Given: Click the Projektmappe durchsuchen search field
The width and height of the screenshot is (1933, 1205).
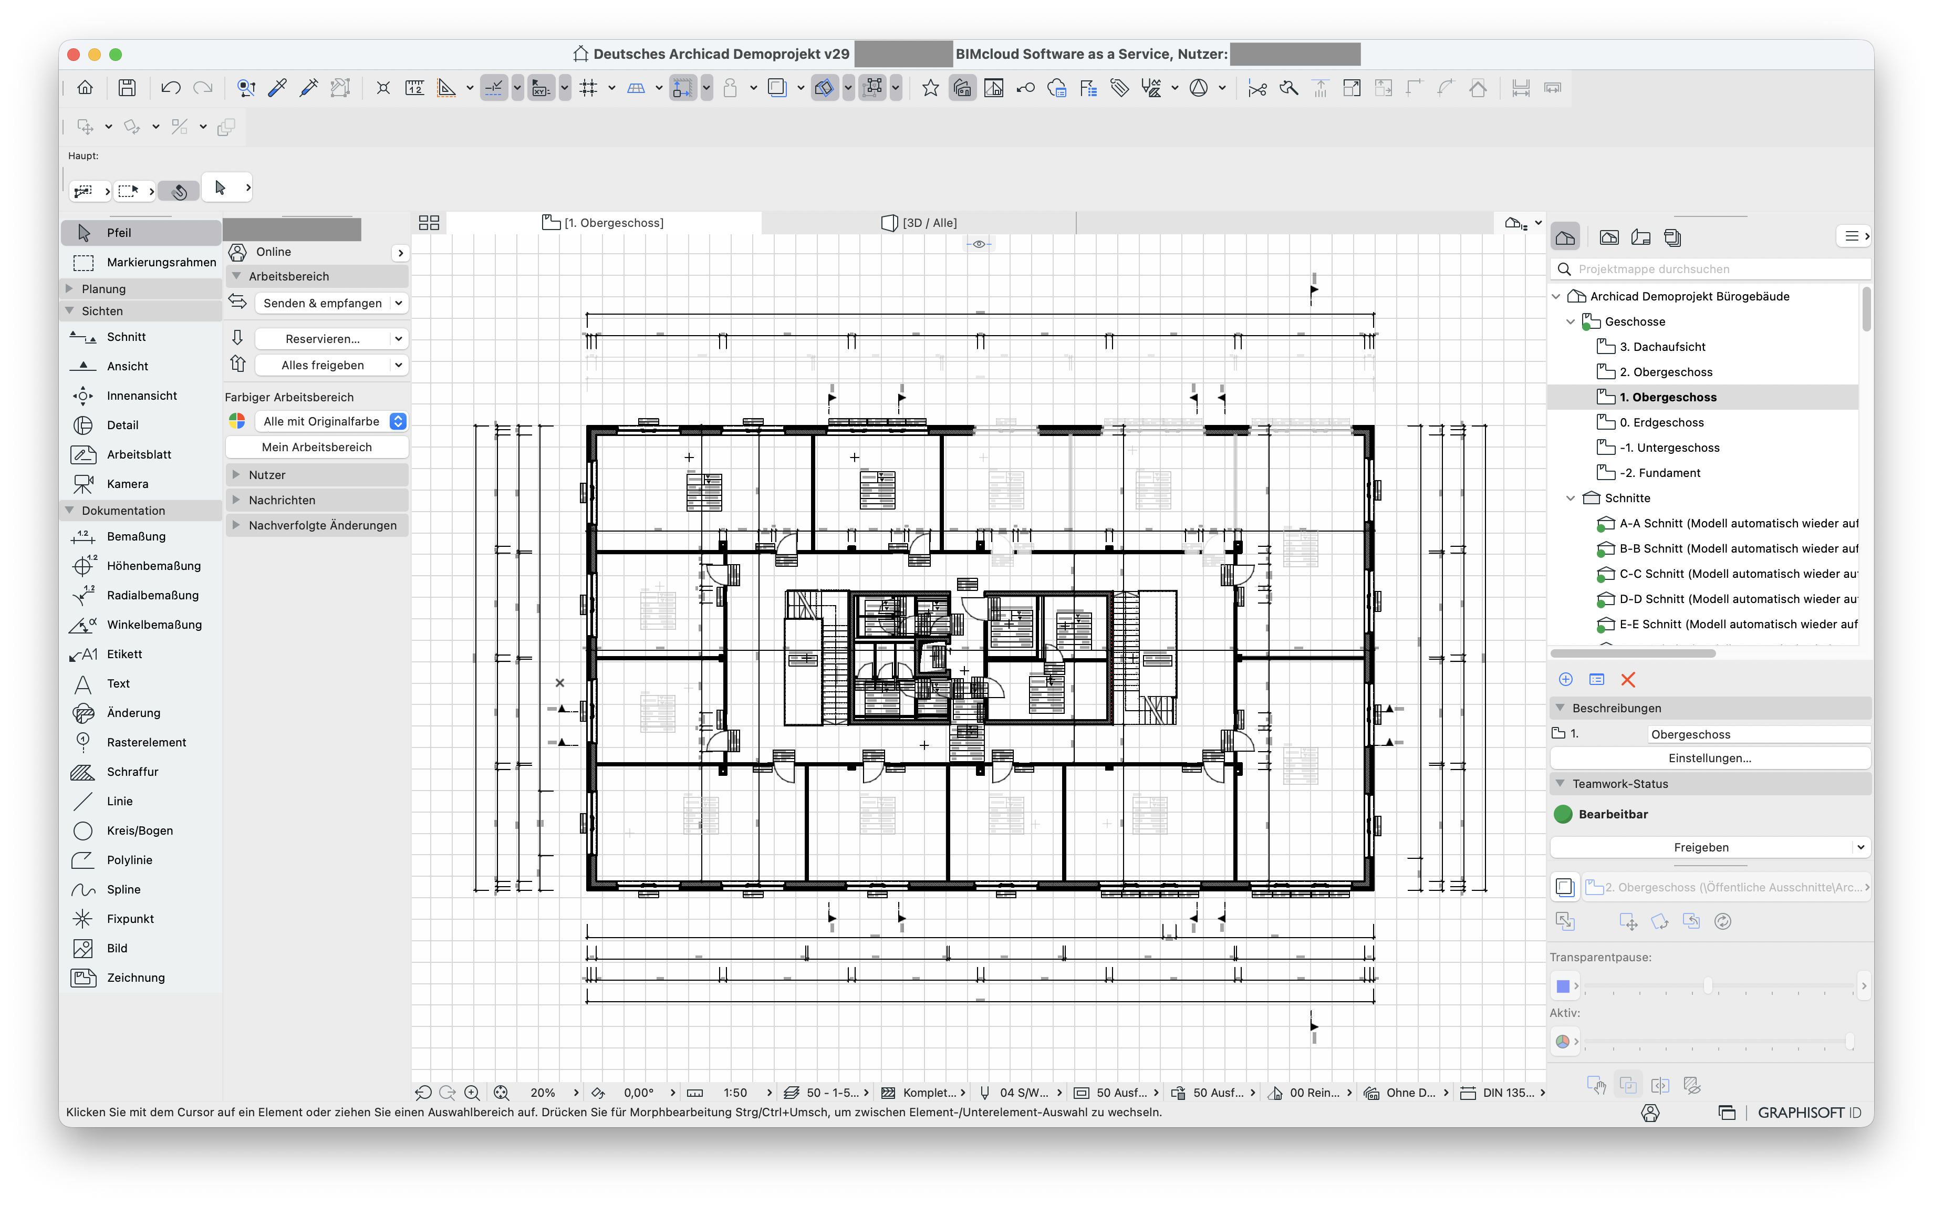Looking at the screenshot, I should (x=1710, y=269).
